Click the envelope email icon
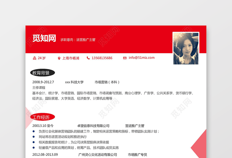The height and width of the screenshot is (158, 232). [x=125, y=58]
